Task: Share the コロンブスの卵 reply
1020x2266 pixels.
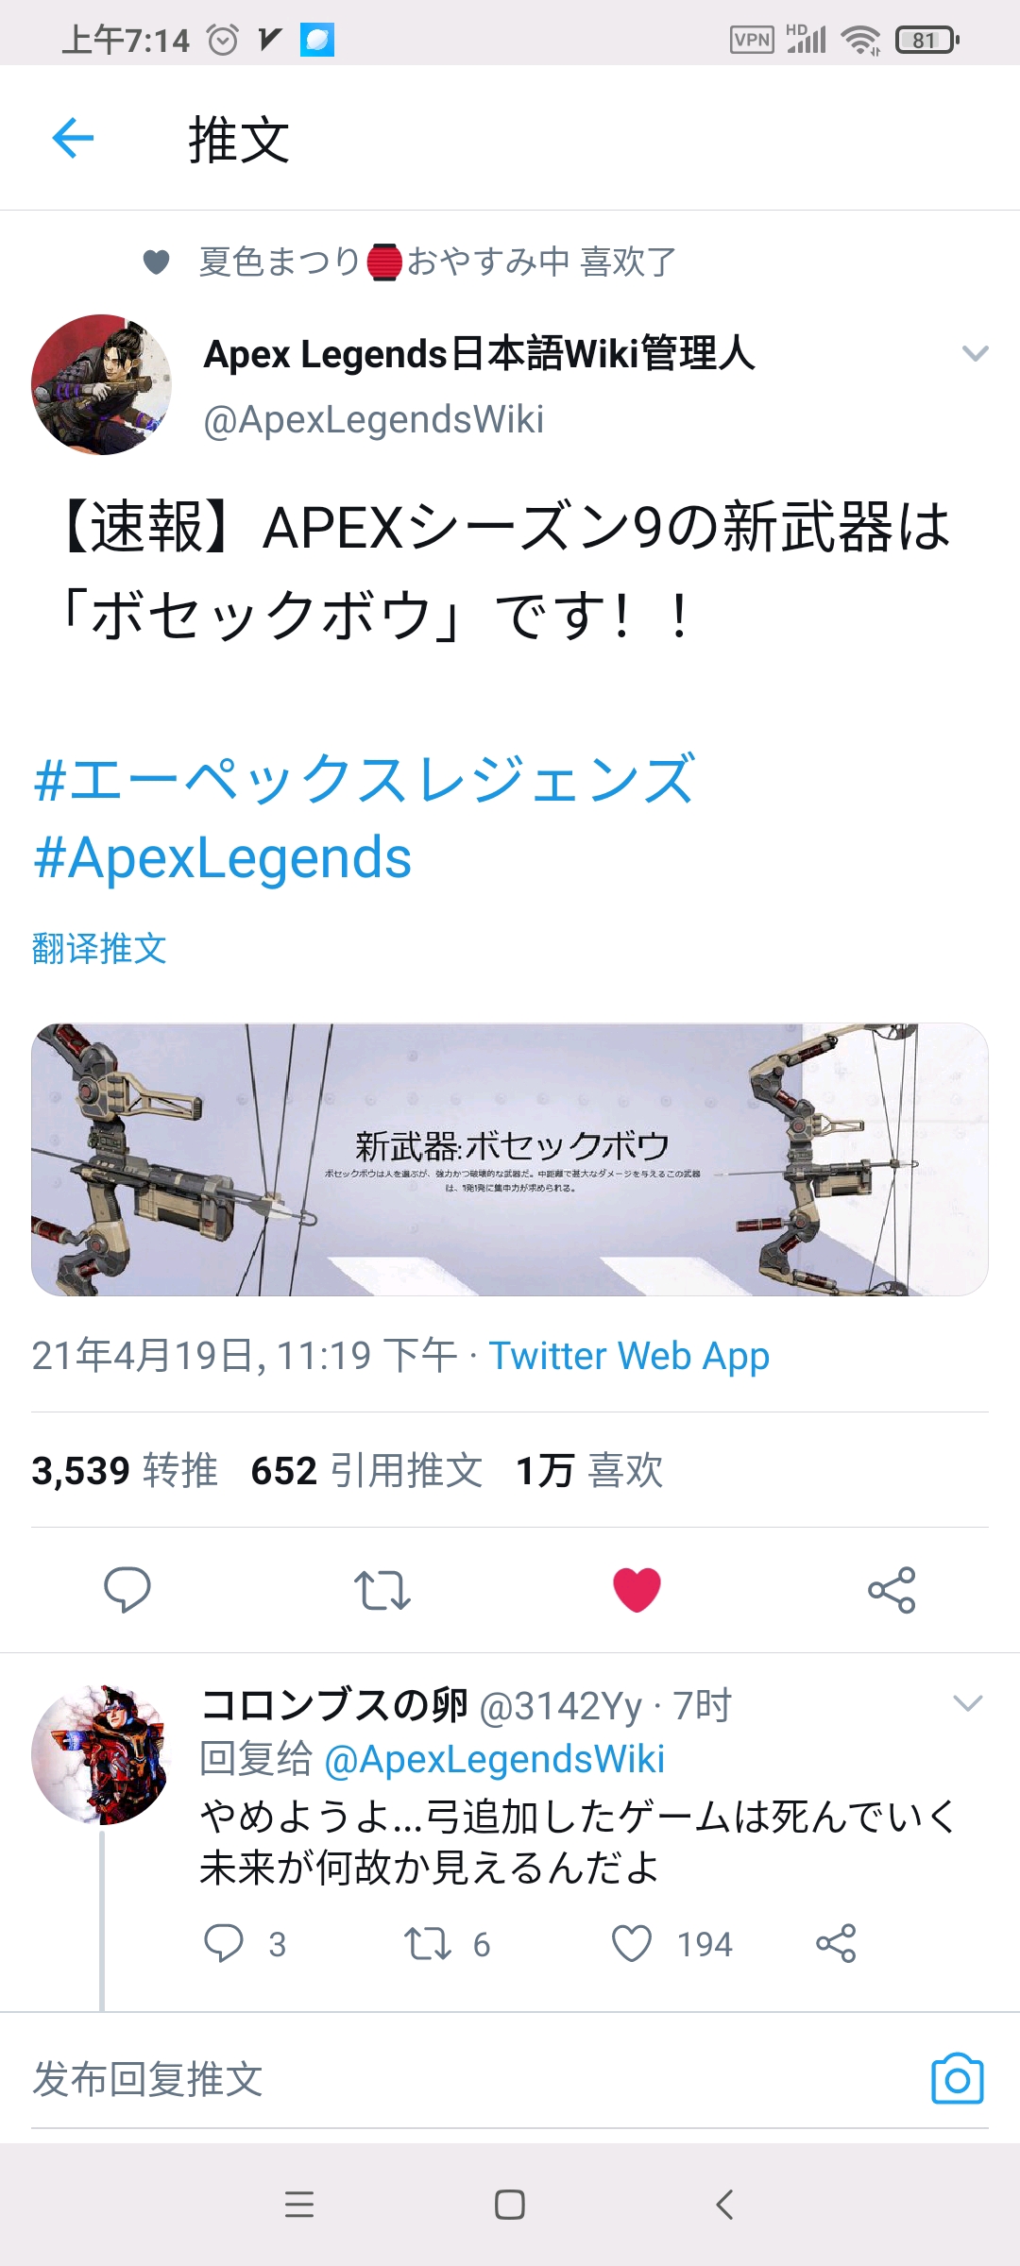Action: pyautogui.click(x=836, y=1944)
